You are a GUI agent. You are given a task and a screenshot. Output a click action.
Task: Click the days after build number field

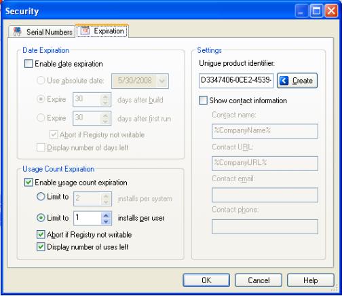87,99
